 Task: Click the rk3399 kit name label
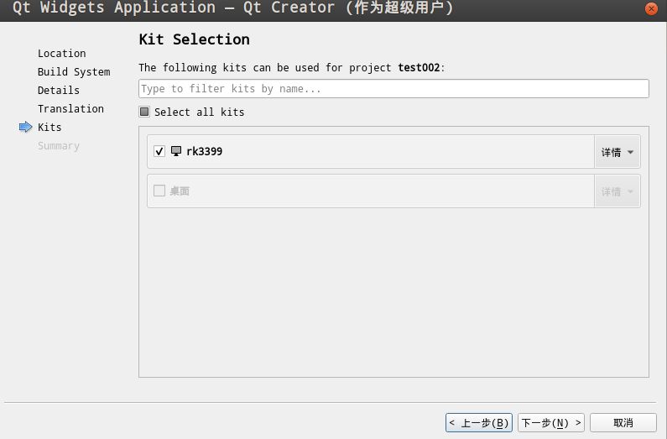(x=205, y=152)
